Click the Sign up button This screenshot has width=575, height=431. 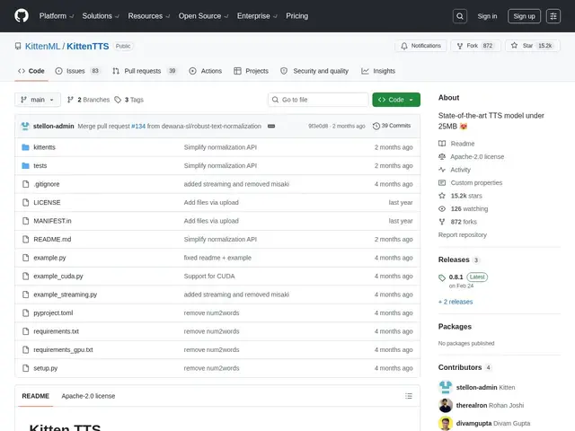[x=524, y=16]
